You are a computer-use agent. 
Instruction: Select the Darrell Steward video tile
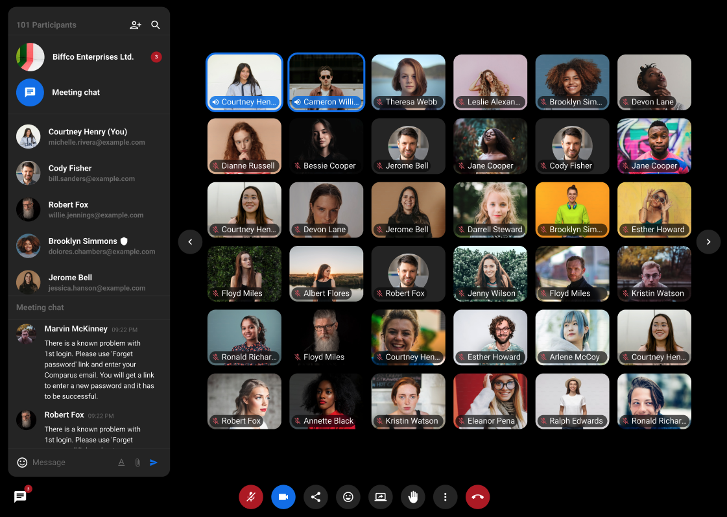[490, 210]
